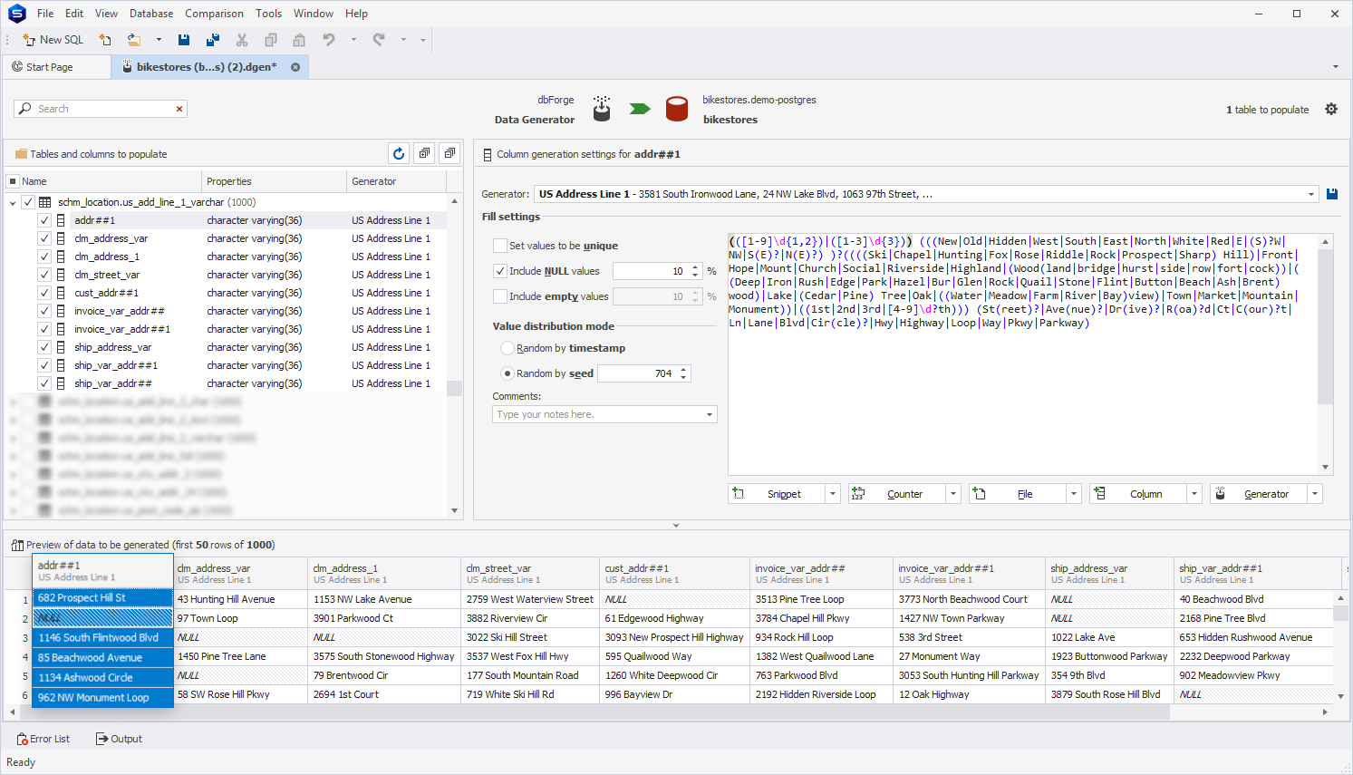
Task: Toggle the Set values to be unique checkbox
Action: pos(499,246)
